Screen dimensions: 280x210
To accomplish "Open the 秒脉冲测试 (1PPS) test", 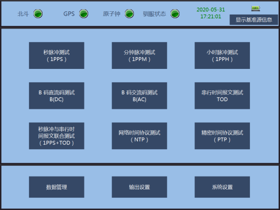I will 57,55.
